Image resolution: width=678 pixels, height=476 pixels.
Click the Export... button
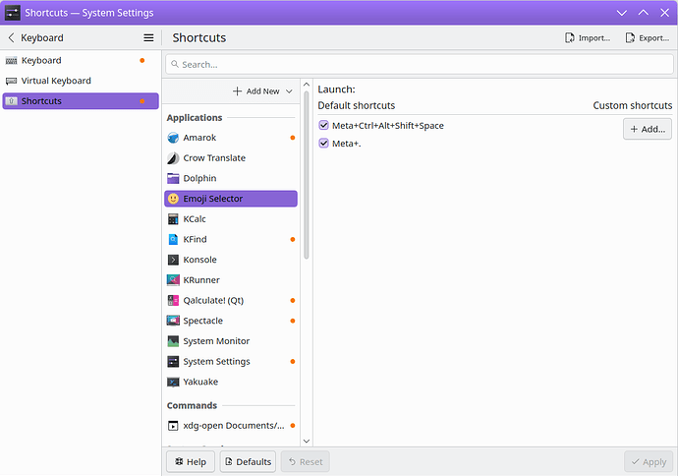(648, 38)
